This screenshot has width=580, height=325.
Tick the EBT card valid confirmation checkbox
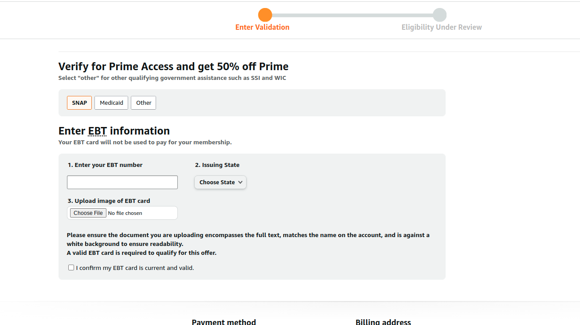71,268
